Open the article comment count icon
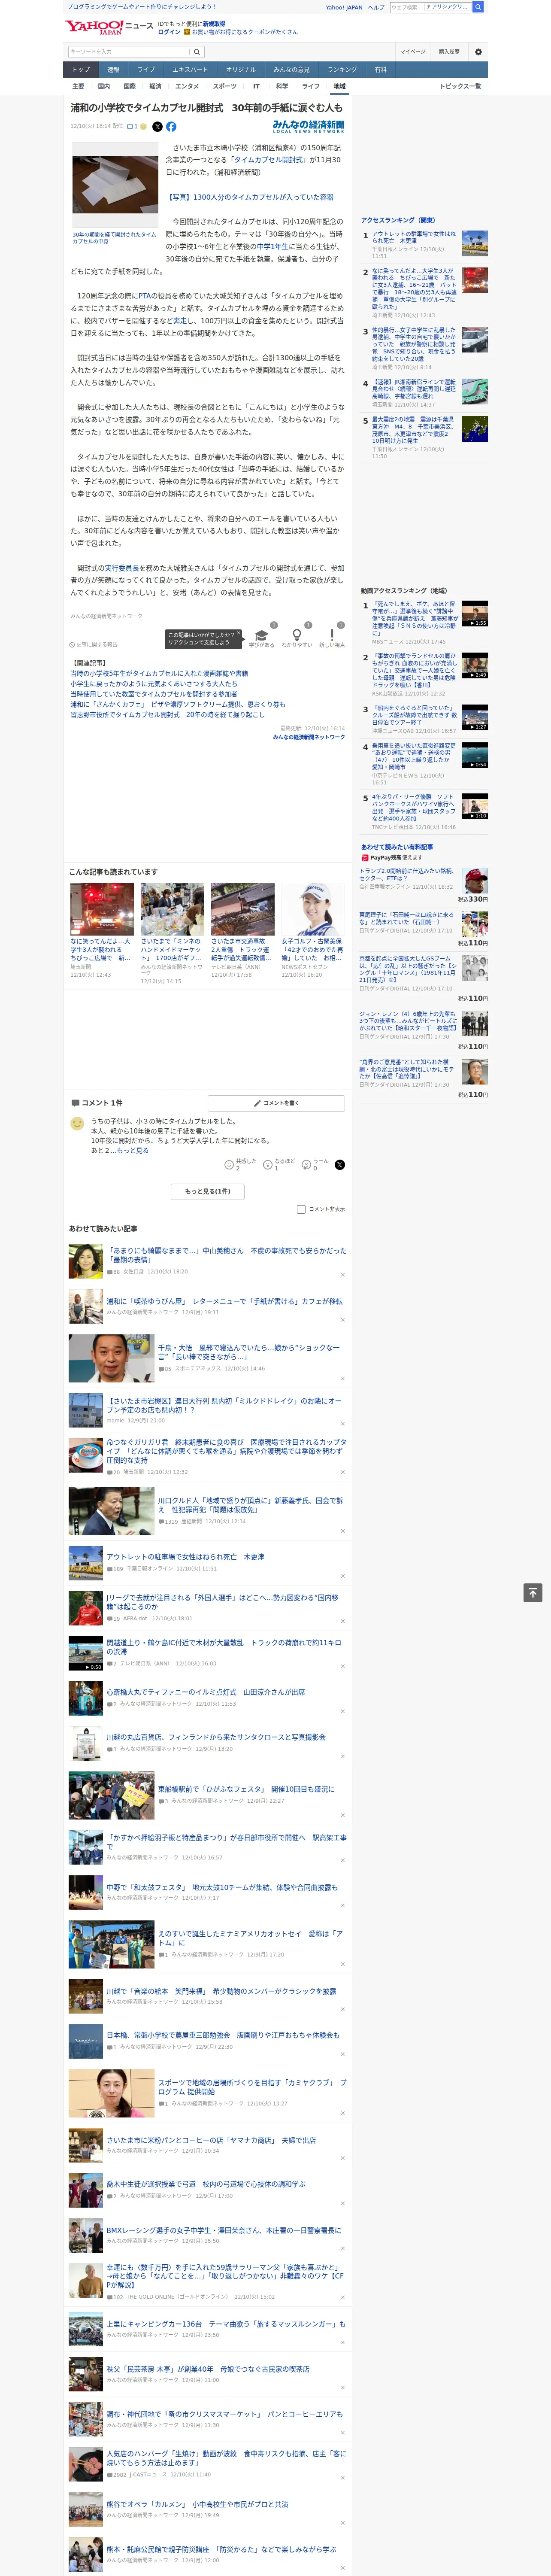The width and height of the screenshot is (551, 2576). pyautogui.click(x=131, y=127)
